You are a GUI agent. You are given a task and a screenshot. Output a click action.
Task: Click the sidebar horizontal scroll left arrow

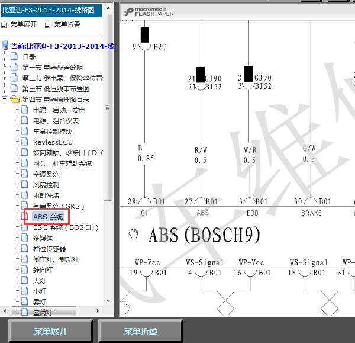point(5,310)
